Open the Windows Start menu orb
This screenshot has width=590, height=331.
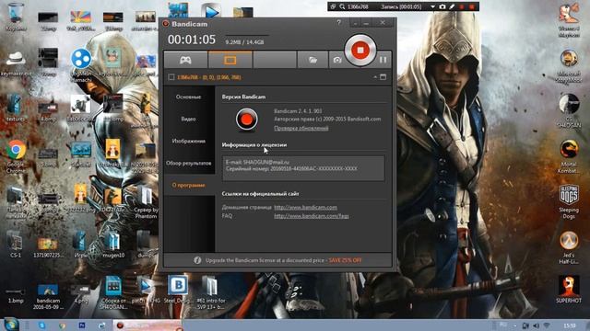(x=11, y=325)
